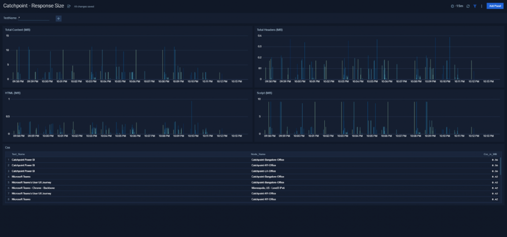Click the clock icon beside -15m
The width and height of the screenshot is (507, 237).
(x=453, y=6)
